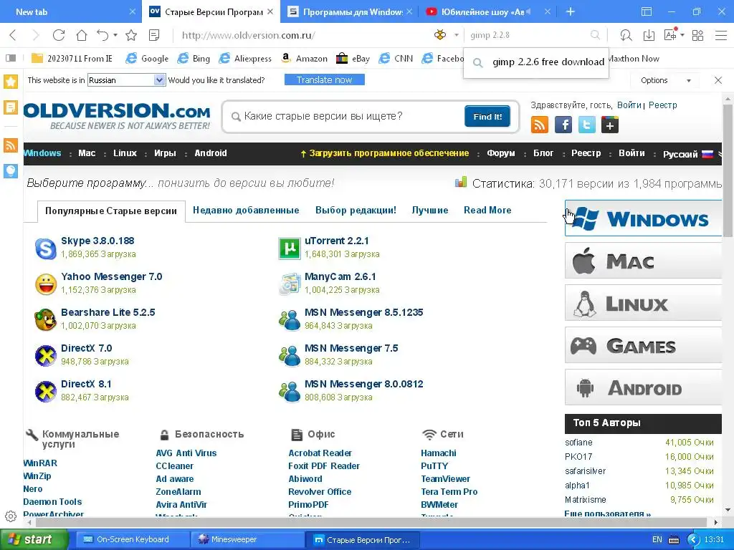Click the uTorrent program icon
Screen dimensions: 734x550
click(290, 249)
